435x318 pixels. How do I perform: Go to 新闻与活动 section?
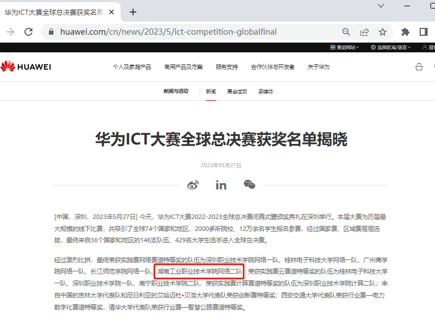176,91
